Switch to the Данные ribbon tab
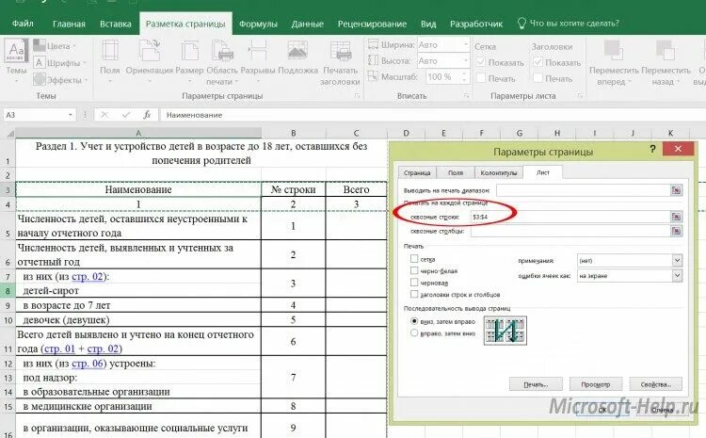706x438 pixels. point(307,24)
